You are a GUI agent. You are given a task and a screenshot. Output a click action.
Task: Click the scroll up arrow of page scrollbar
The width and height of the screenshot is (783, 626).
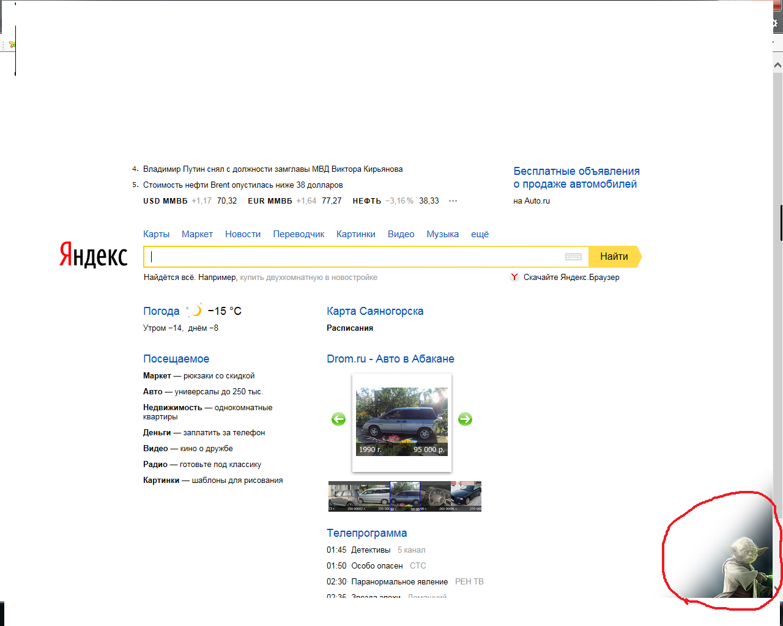[x=777, y=64]
